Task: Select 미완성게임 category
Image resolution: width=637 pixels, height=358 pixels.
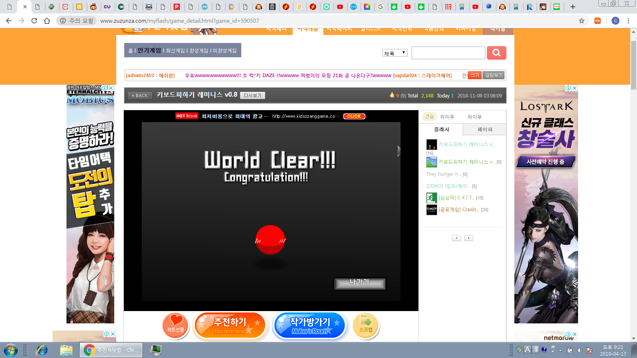Action: pyautogui.click(x=225, y=51)
